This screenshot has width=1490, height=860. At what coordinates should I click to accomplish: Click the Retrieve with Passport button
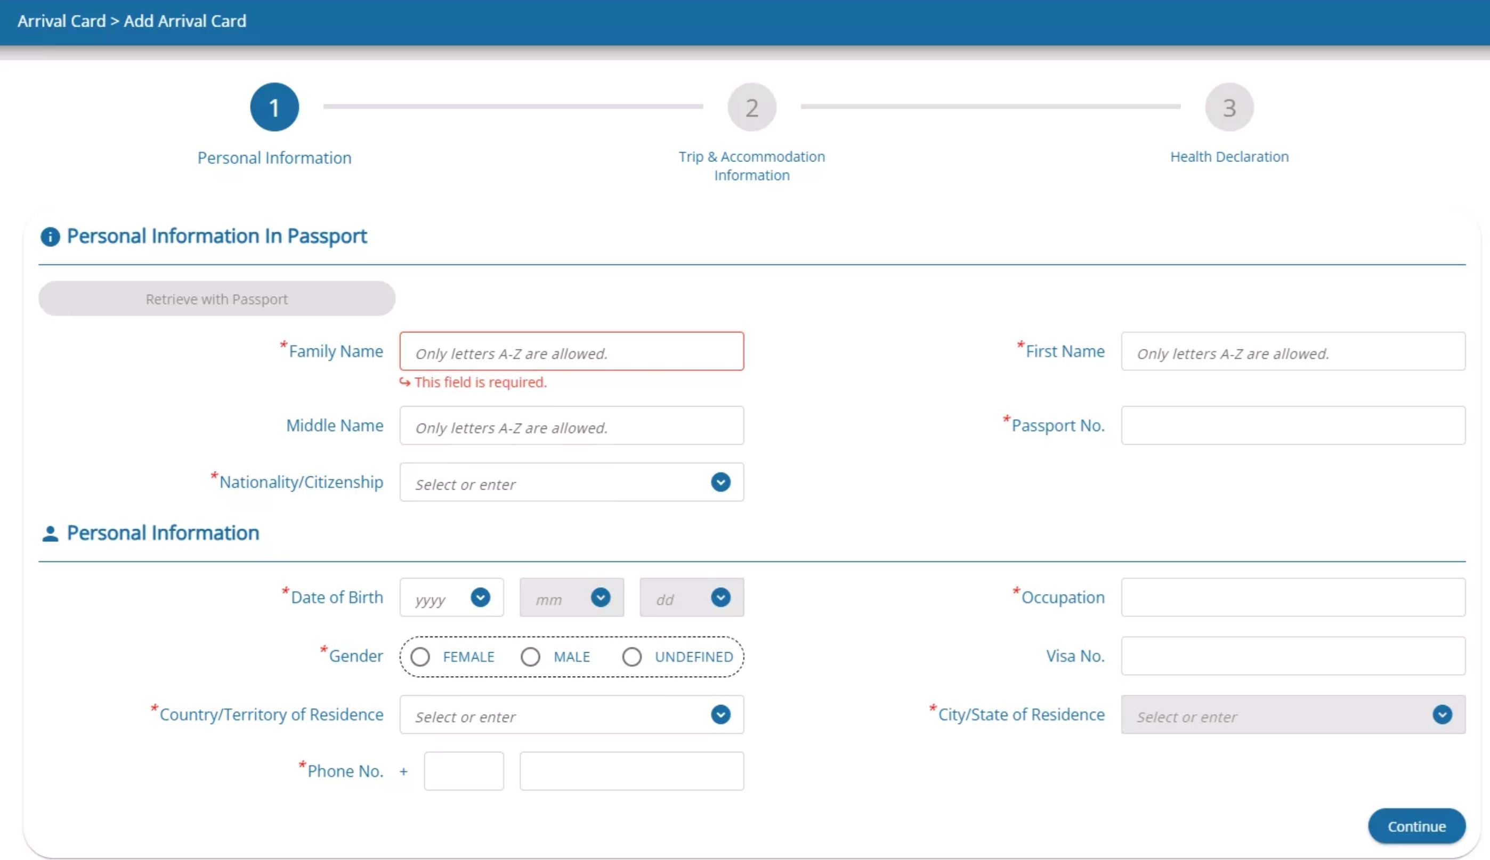pyautogui.click(x=217, y=299)
